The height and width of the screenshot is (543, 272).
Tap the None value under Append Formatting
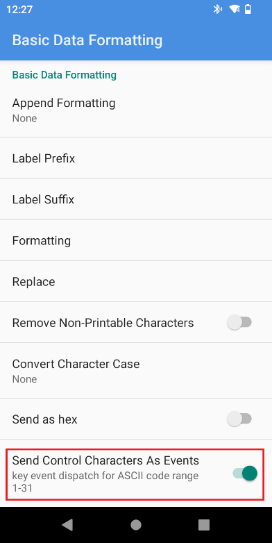pyautogui.click(x=24, y=119)
